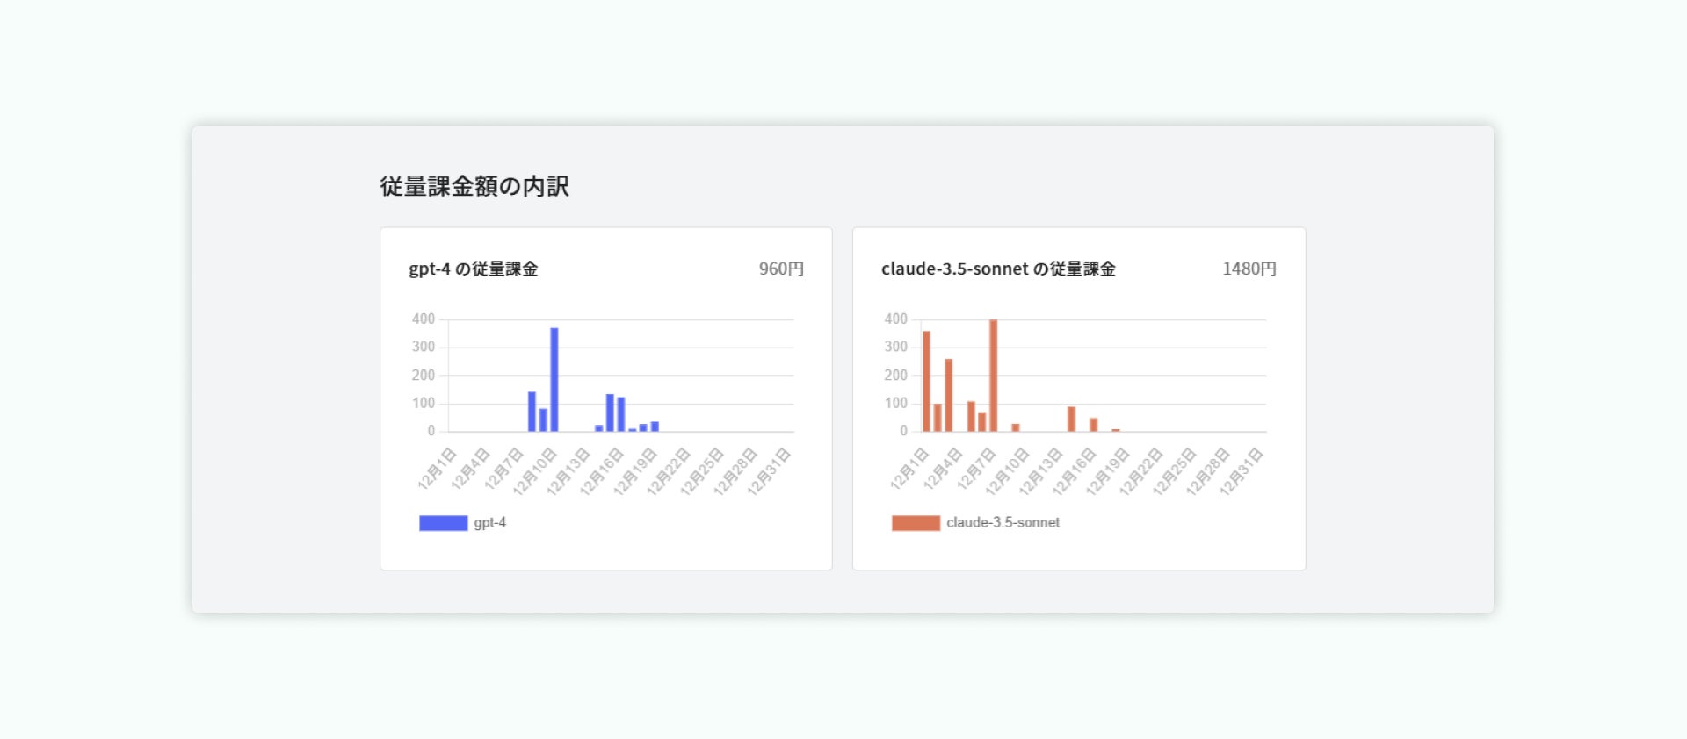Toggle the gpt-4 legend label
This screenshot has height=739, width=1687.
coord(490,523)
